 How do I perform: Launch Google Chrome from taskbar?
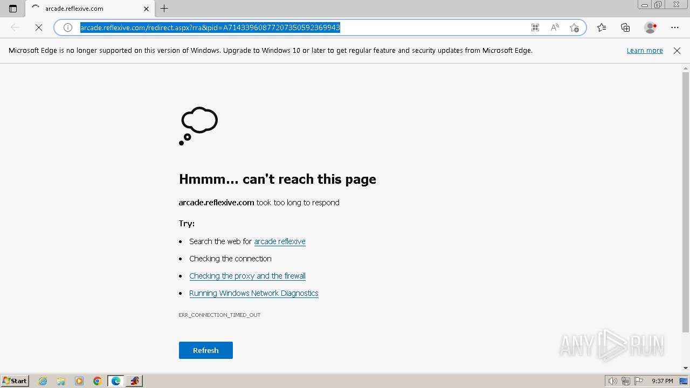point(98,381)
